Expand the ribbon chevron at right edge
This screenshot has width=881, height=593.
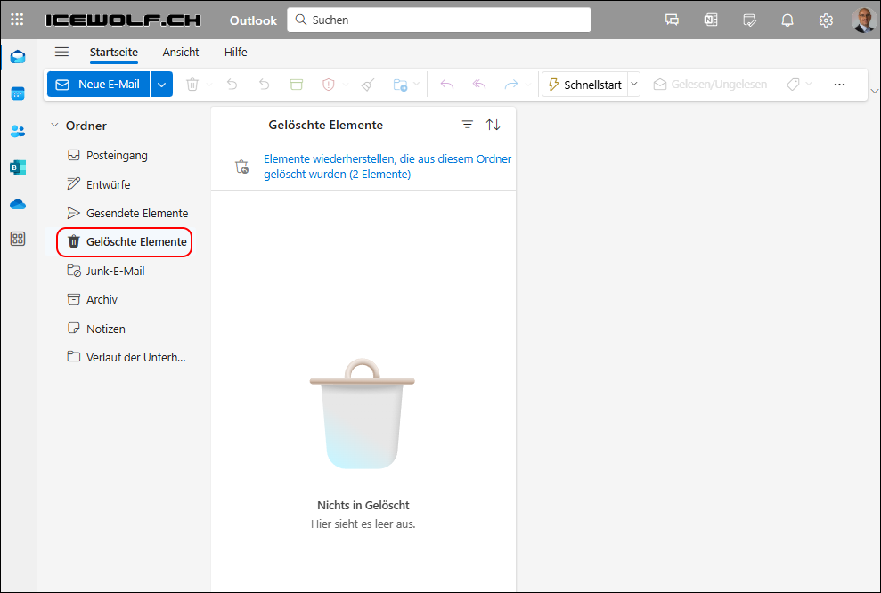click(x=875, y=91)
